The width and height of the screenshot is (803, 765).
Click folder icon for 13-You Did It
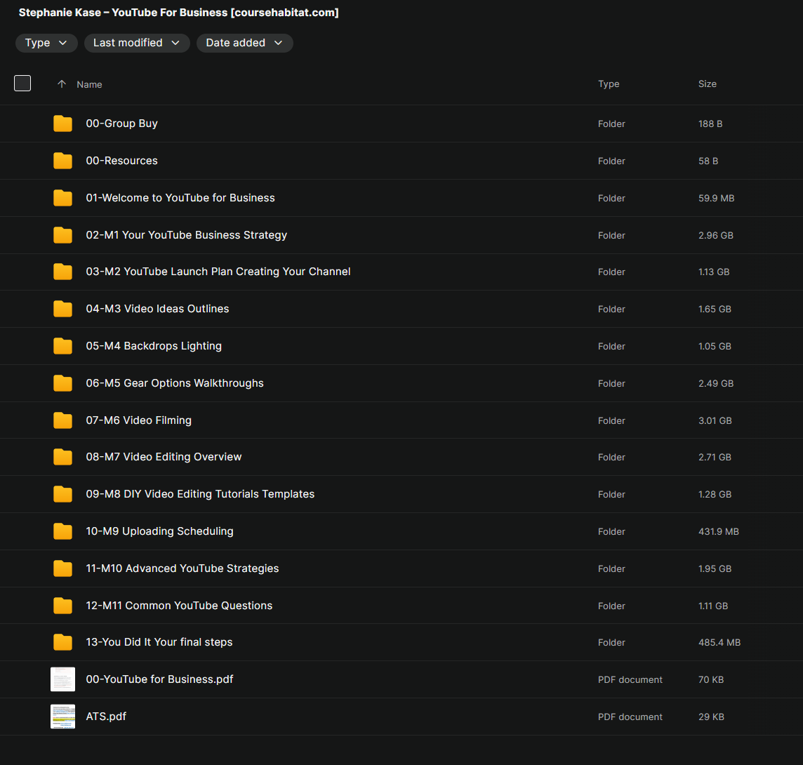62,642
